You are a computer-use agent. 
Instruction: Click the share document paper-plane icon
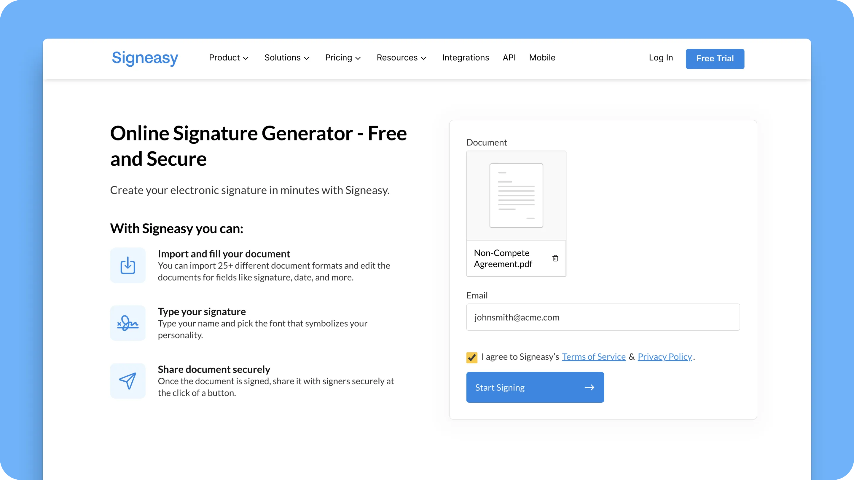click(128, 381)
